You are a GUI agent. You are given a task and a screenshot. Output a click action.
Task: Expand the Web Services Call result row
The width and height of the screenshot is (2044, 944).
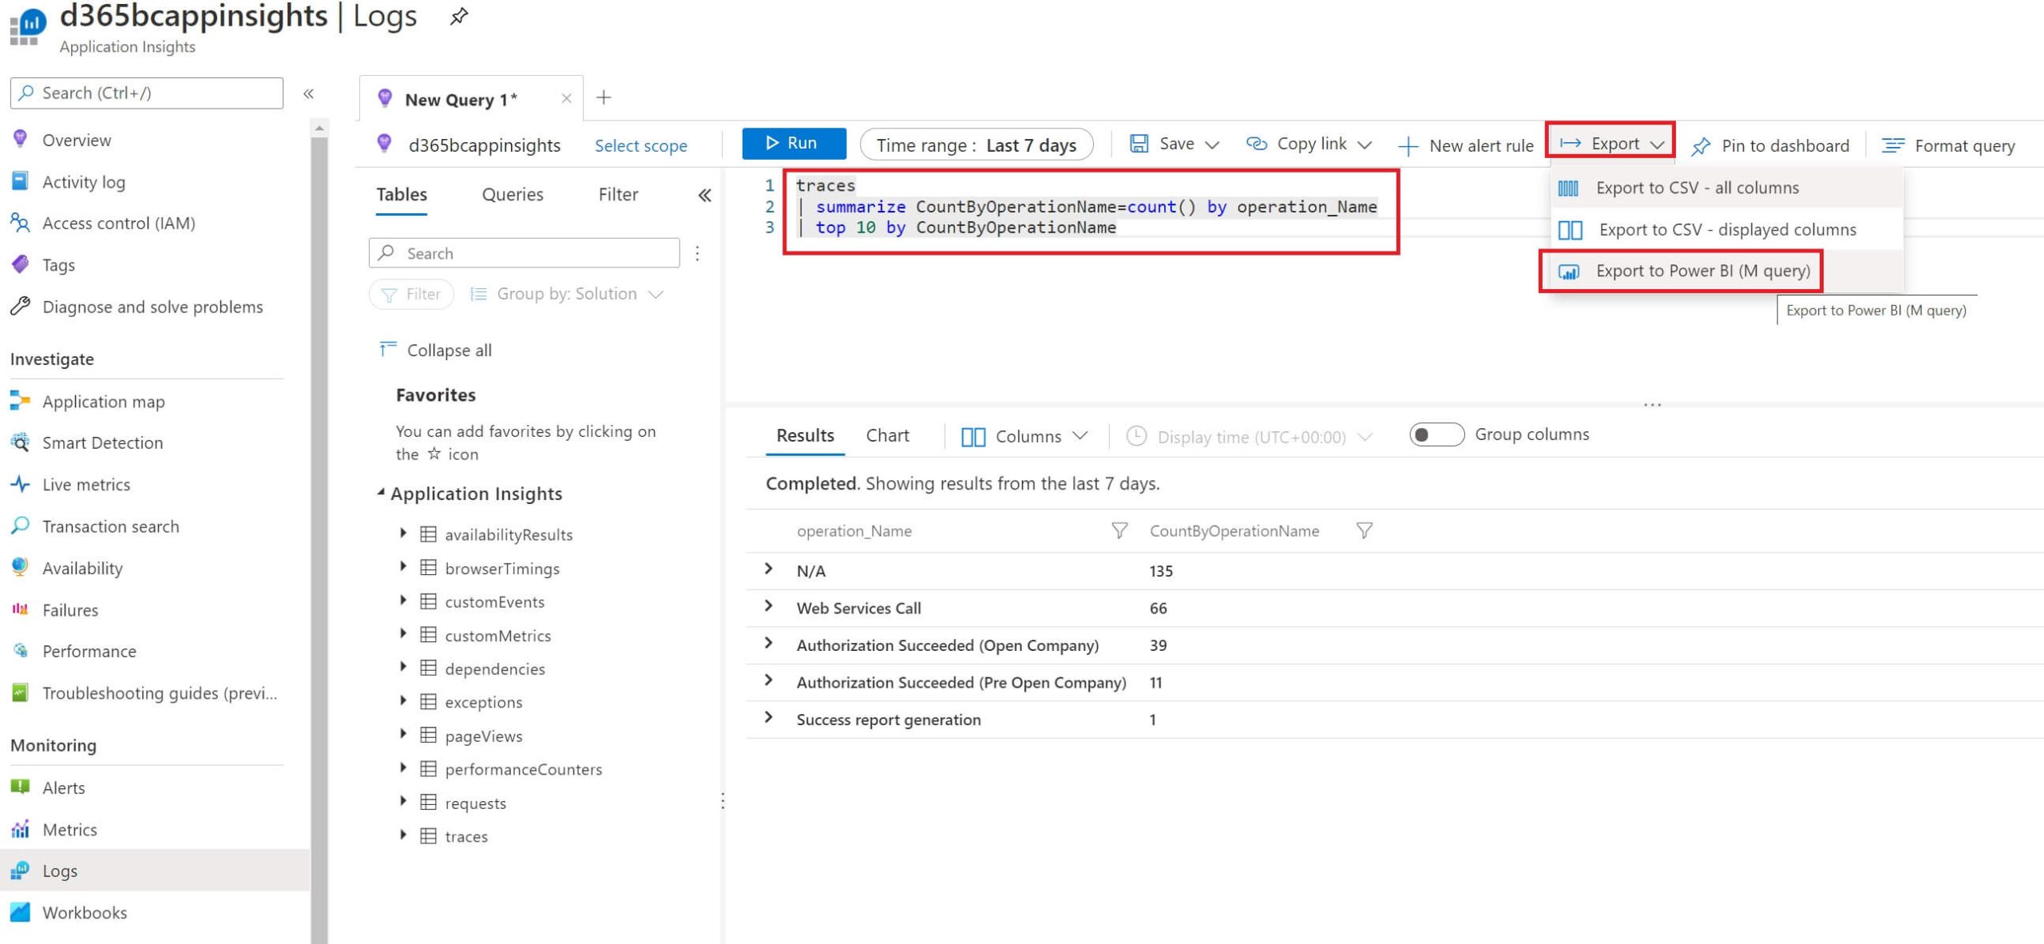point(769,606)
